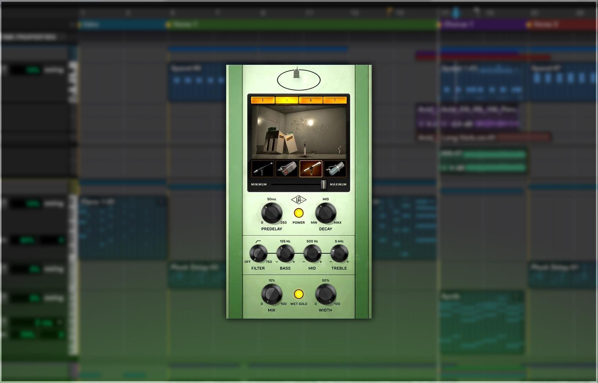Click the MID label above the DECAY knob

click(326, 199)
